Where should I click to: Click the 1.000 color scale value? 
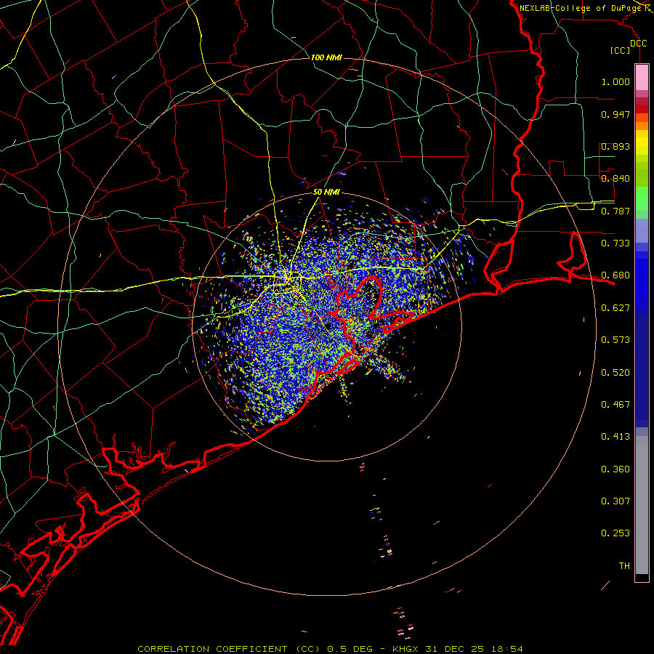(615, 81)
